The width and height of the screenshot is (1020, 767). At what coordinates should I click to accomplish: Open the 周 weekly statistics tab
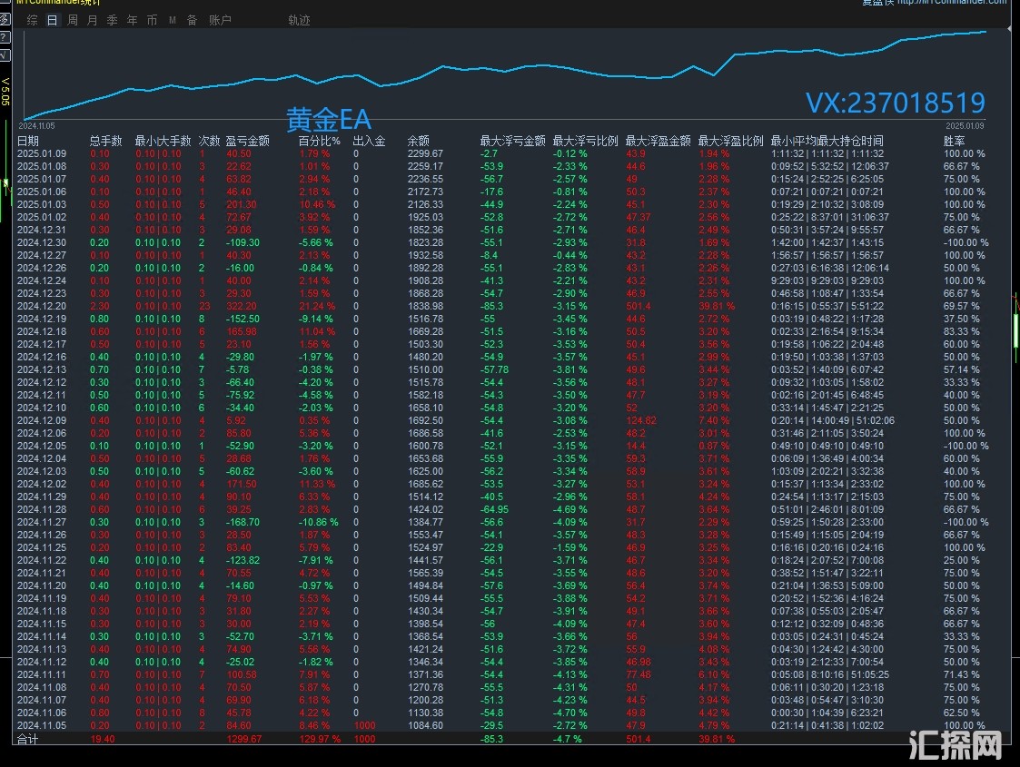[x=73, y=20]
